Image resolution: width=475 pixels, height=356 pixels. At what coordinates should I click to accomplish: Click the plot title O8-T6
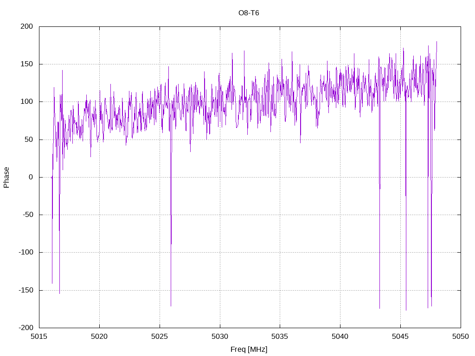pos(249,13)
